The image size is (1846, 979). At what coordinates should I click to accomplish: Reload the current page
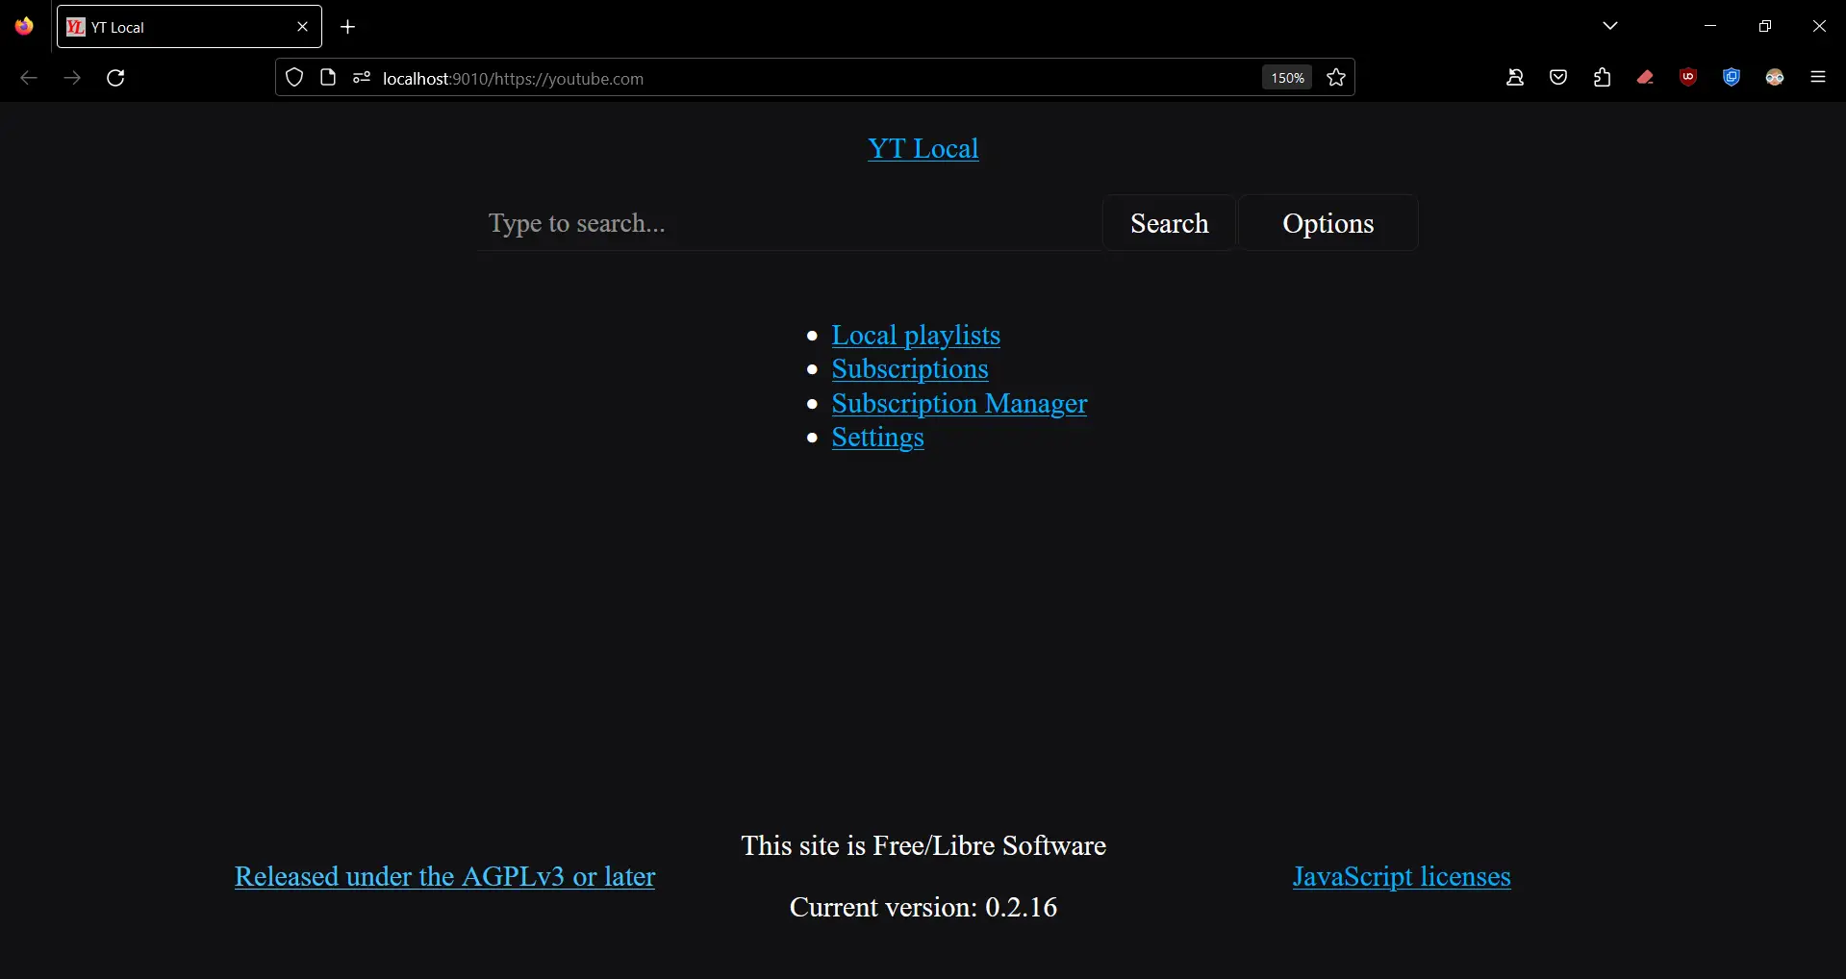tap(115, 78)
